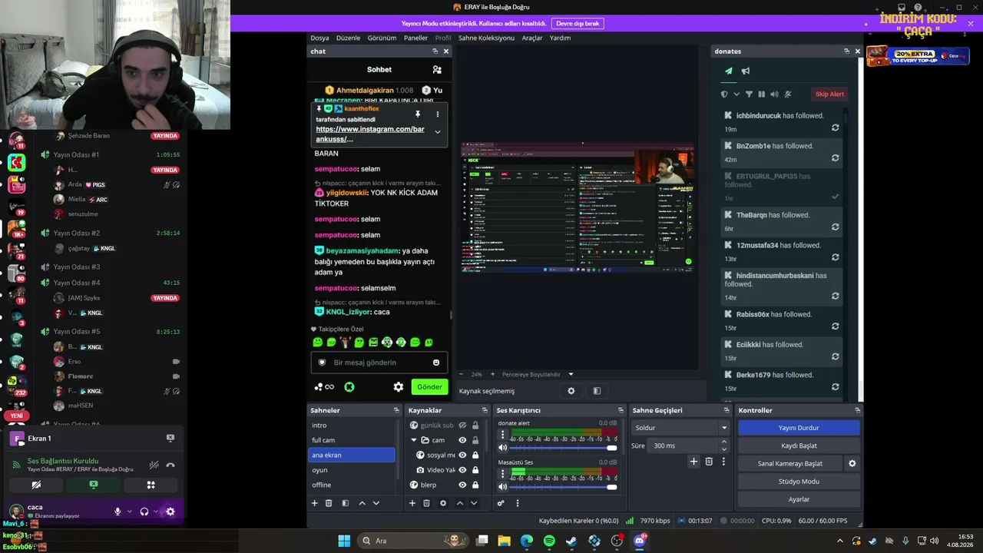Open the Sahne Koleksiyonu menu
This screenshot has height=553, width=983.
[x=486, y=38]
